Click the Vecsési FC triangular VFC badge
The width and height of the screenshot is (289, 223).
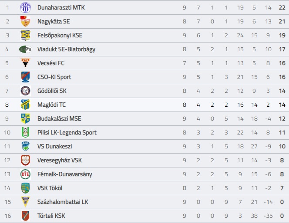point(25,63)
